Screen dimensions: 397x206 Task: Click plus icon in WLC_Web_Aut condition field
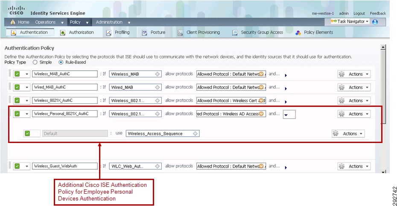pos(158,166)
